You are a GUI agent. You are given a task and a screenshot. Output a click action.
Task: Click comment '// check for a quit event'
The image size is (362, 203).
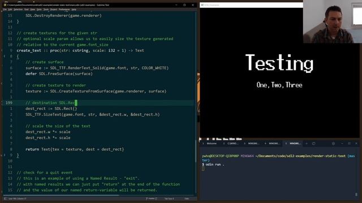pyautogui.click(x=45, y=173)
